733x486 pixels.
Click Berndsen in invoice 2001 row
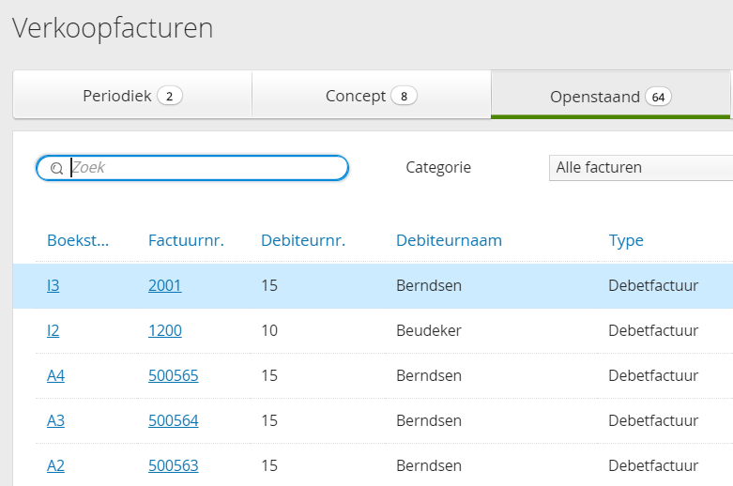pyautogui.click(x=429, y=285)
